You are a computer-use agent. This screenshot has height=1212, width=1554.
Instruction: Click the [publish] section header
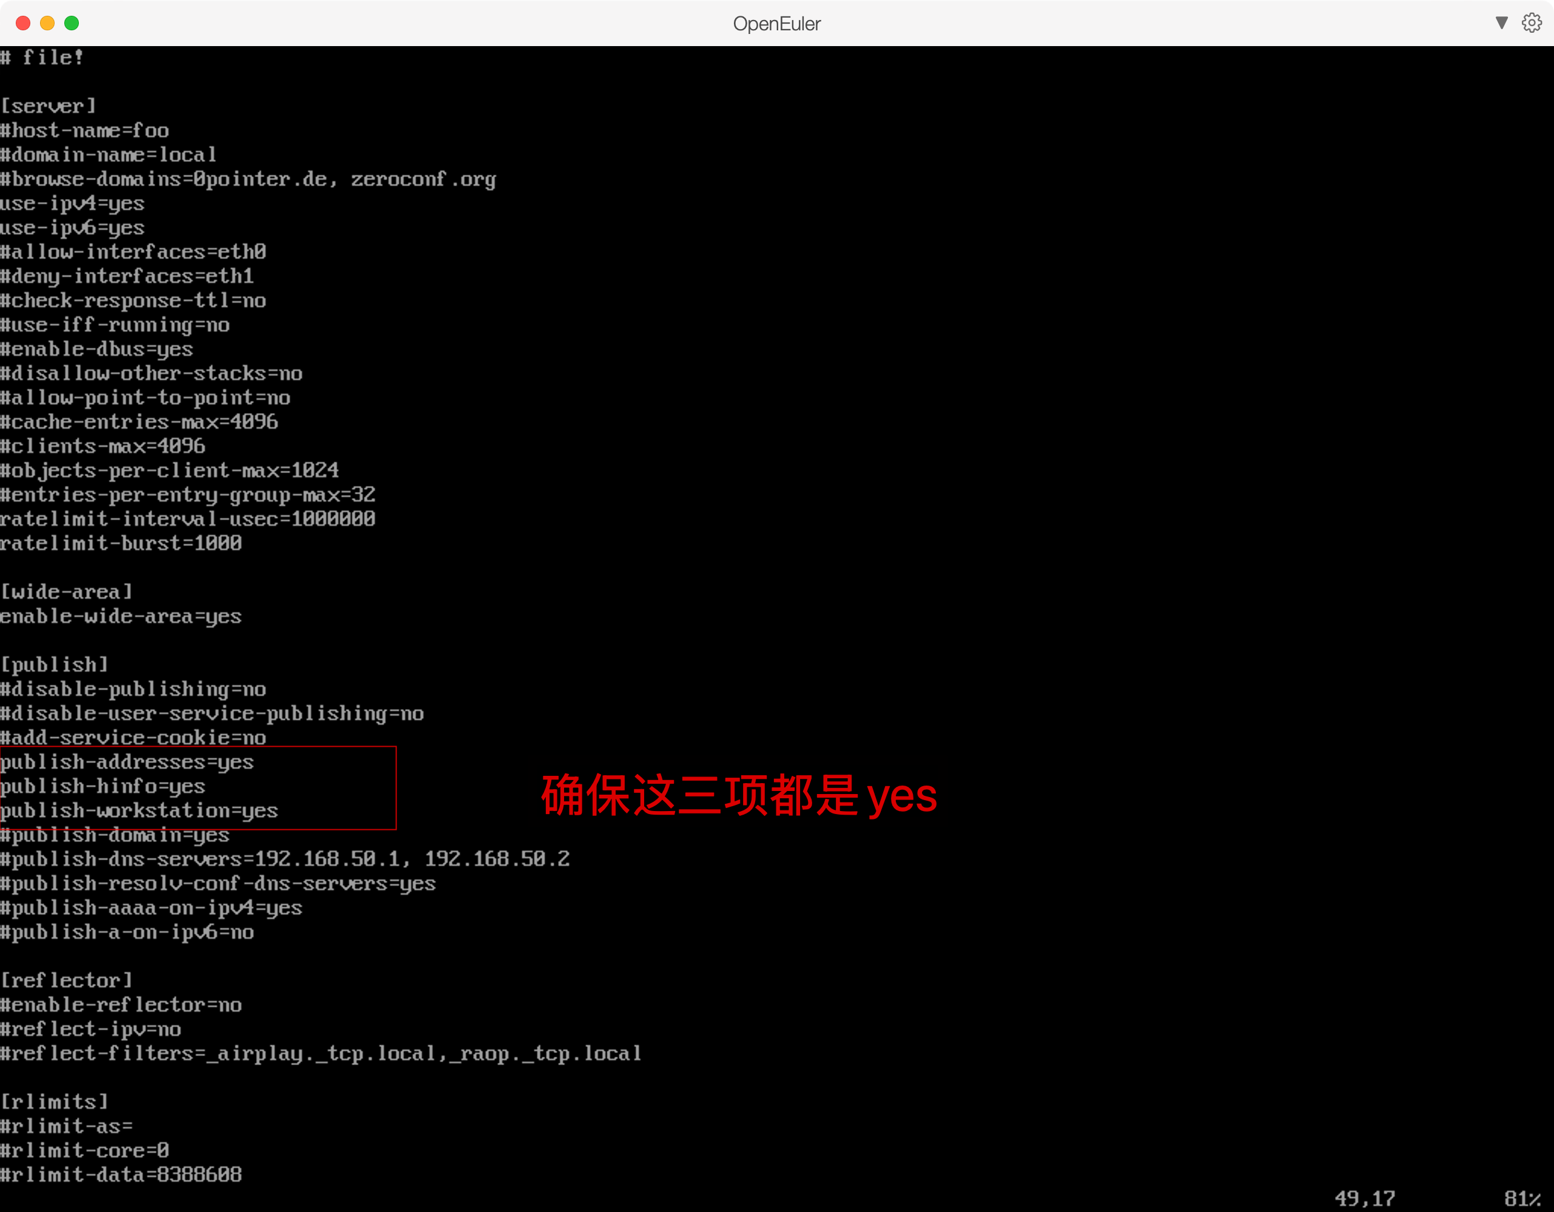click(54, 665)
